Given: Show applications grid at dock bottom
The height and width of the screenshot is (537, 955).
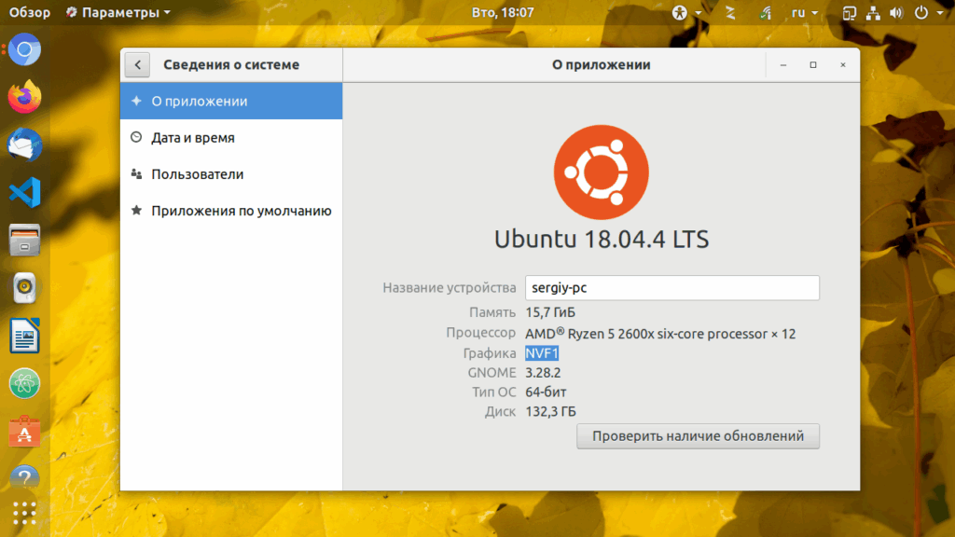Looking at the screenshot, I should click(24, 514).
